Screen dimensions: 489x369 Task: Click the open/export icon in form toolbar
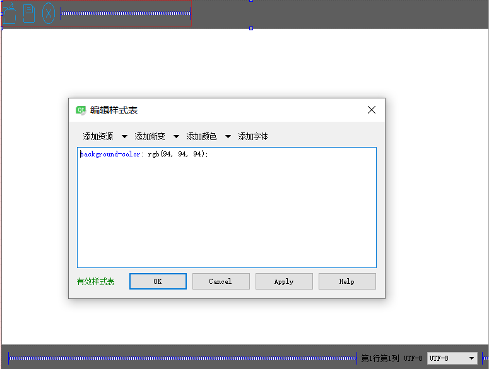click(9, 13)
